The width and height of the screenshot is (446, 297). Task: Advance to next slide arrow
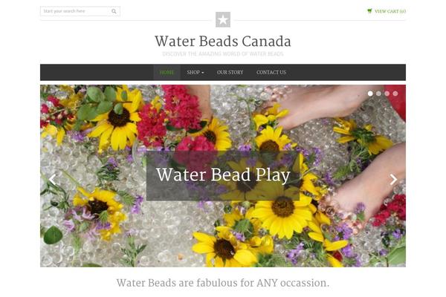[393, 180]
